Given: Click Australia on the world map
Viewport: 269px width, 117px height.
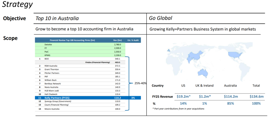Looking at the screenshot, I should click(203, 73).
